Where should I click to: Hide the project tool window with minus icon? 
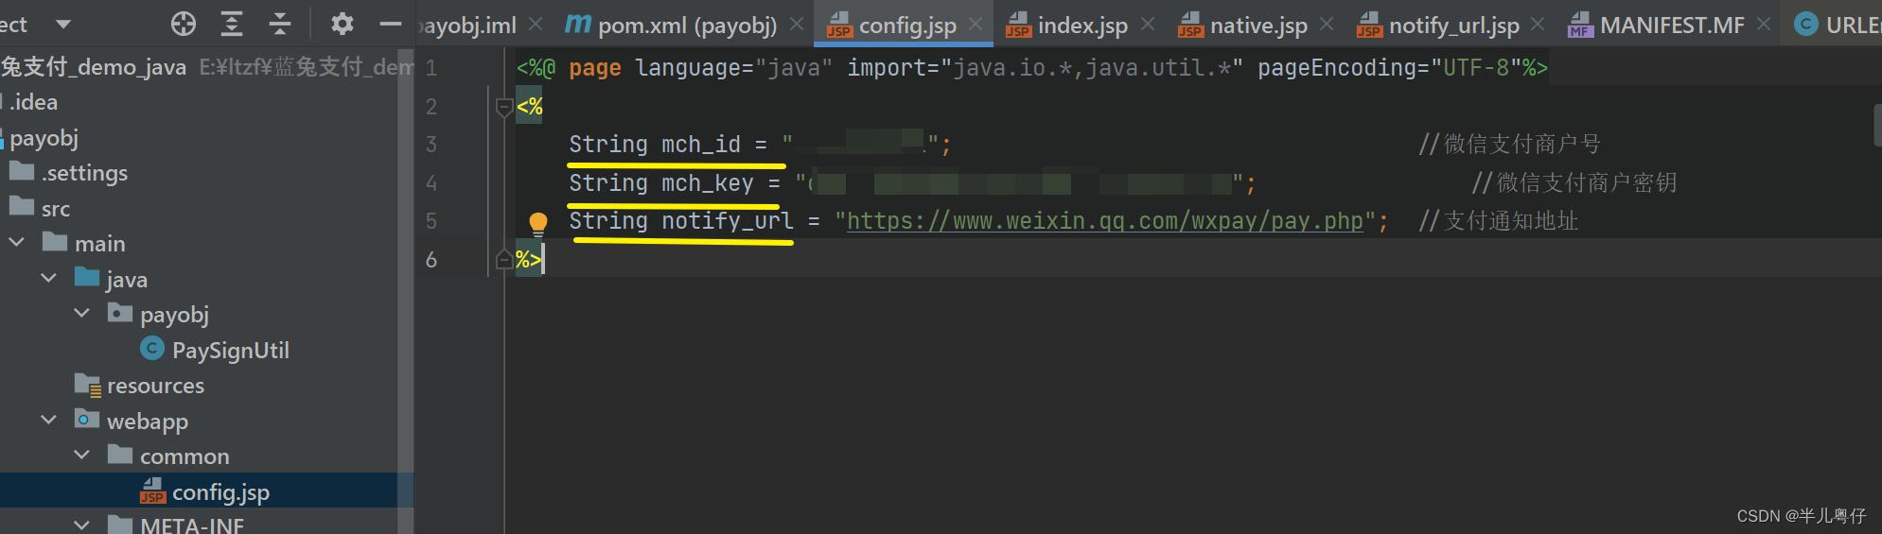[391, 24]
